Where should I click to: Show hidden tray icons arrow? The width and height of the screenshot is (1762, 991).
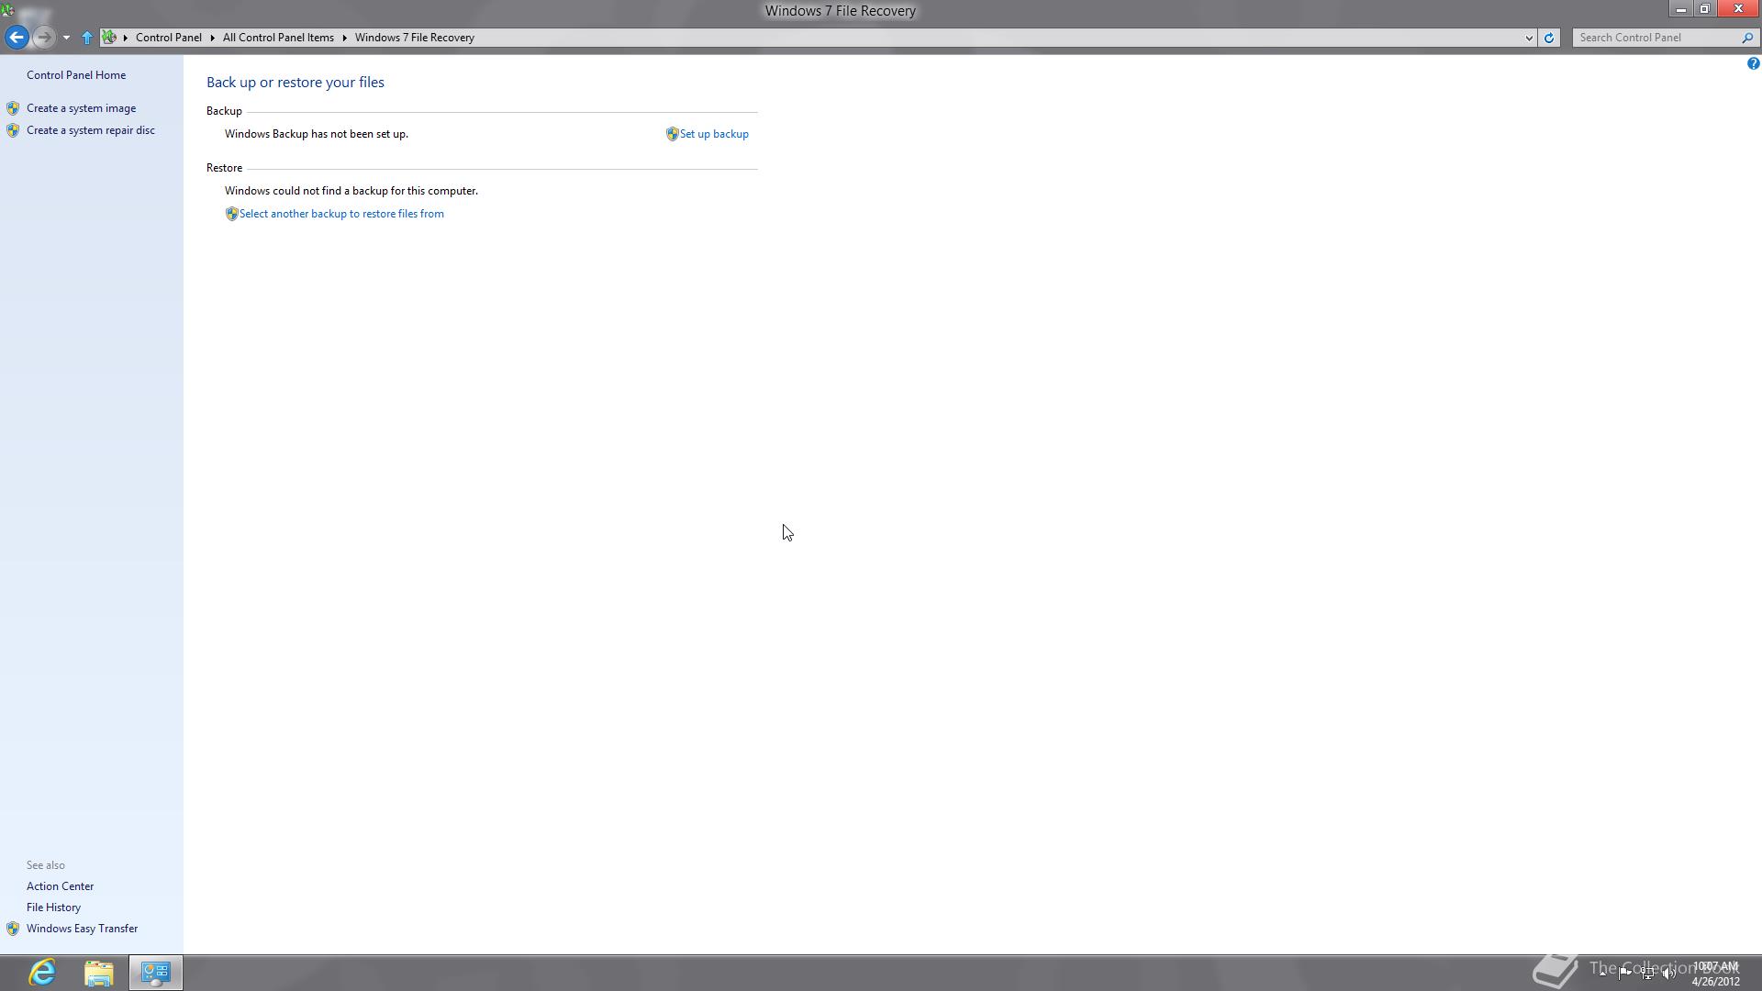click(x=1603, y=973)
